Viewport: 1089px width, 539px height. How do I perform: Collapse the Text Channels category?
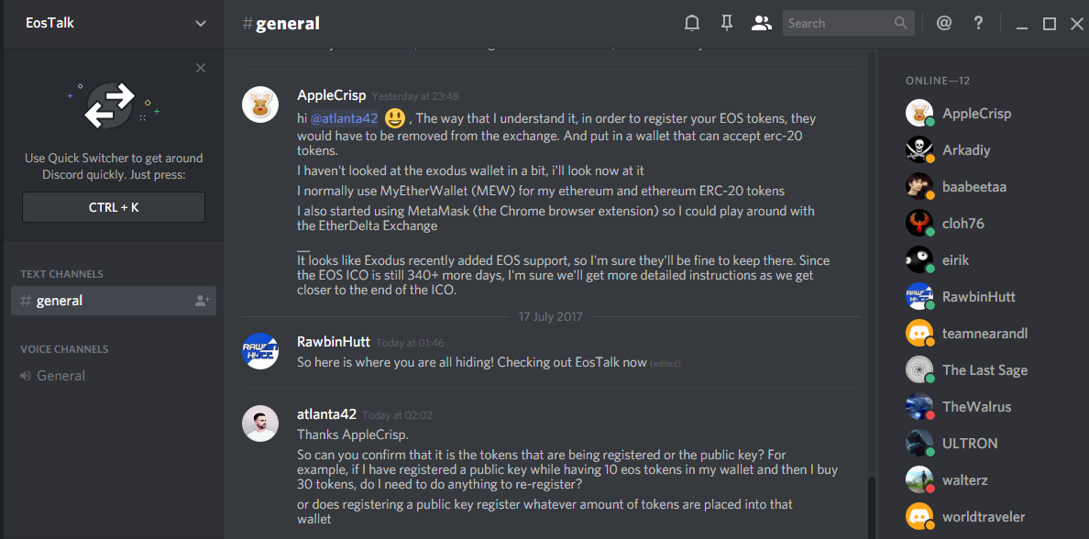61,274
